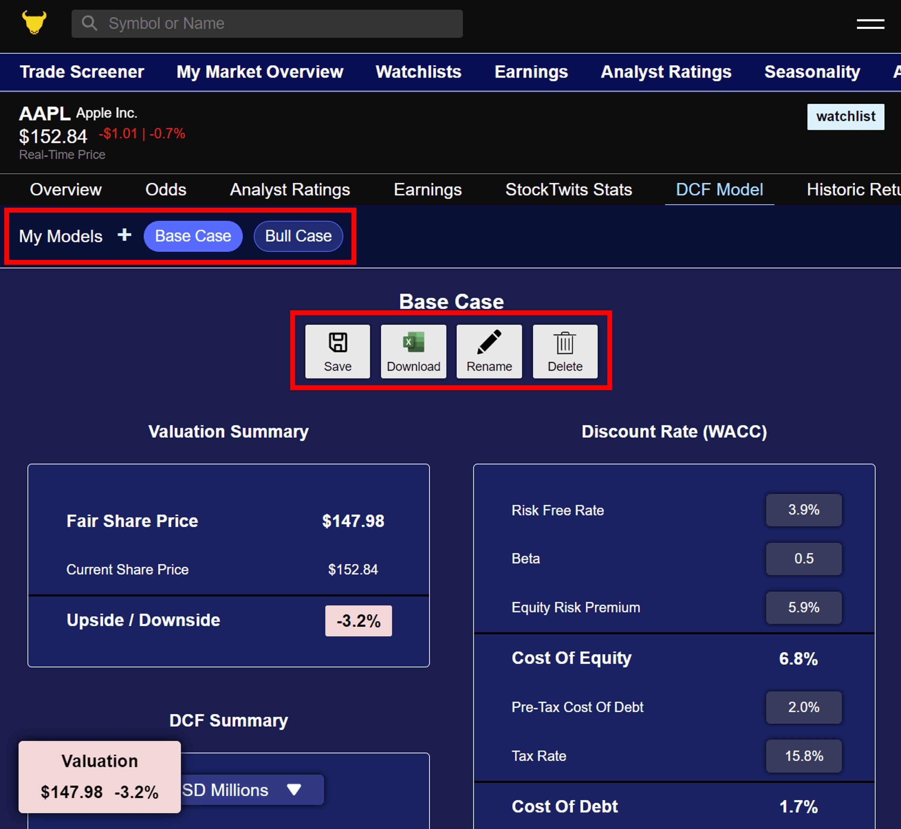Click the Real-Time Price label

[x=62, y=155]
